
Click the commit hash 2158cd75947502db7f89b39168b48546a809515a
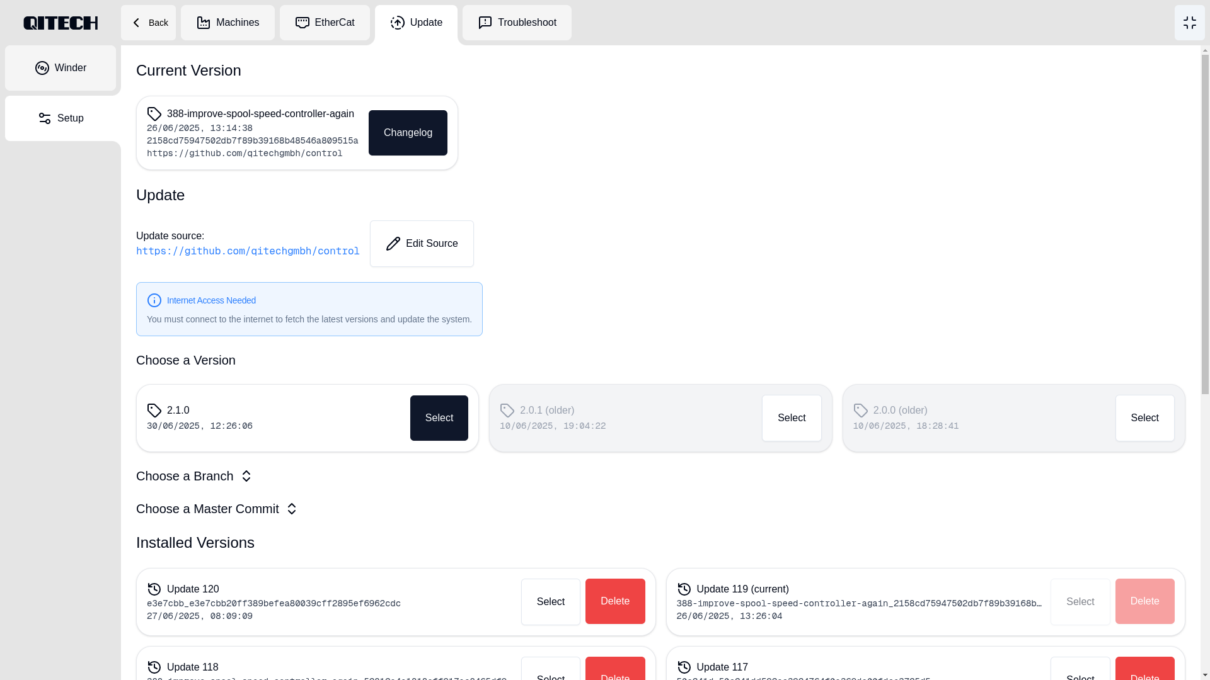252,141
